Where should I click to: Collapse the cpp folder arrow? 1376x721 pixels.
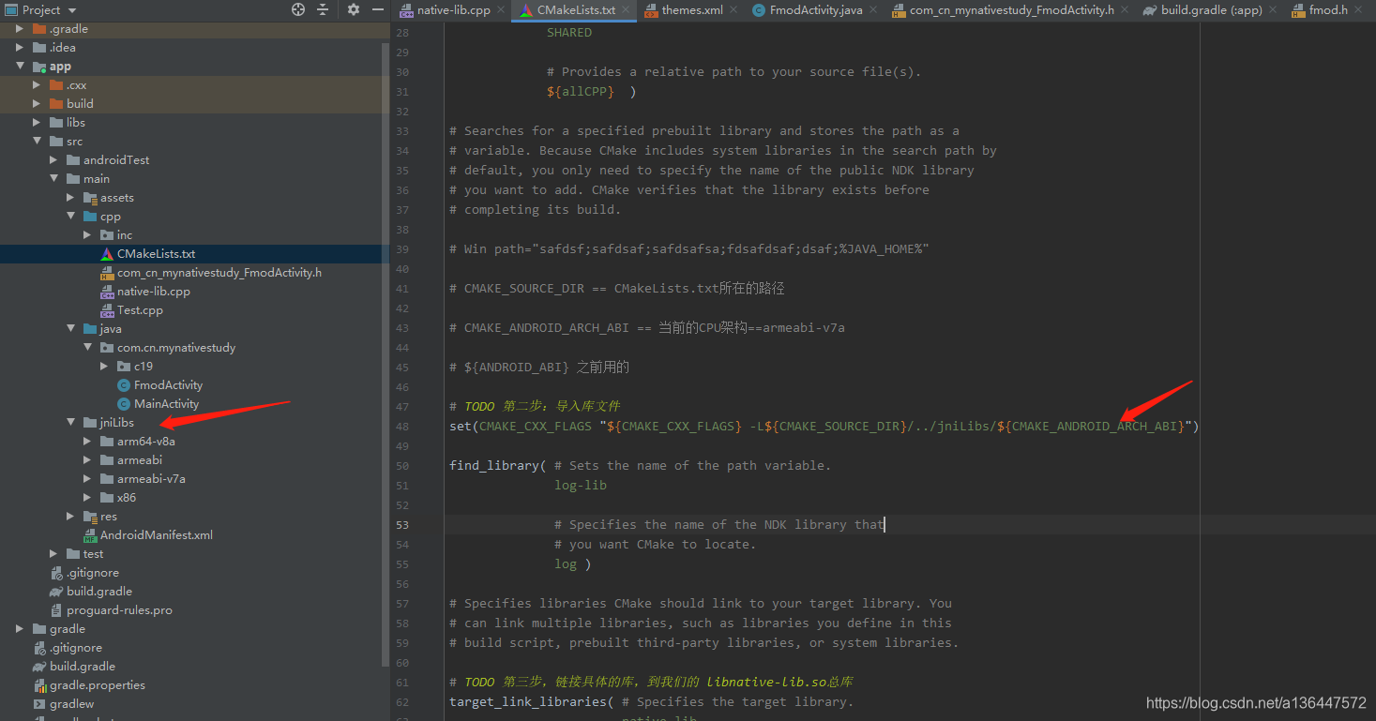tap(70, 217)
